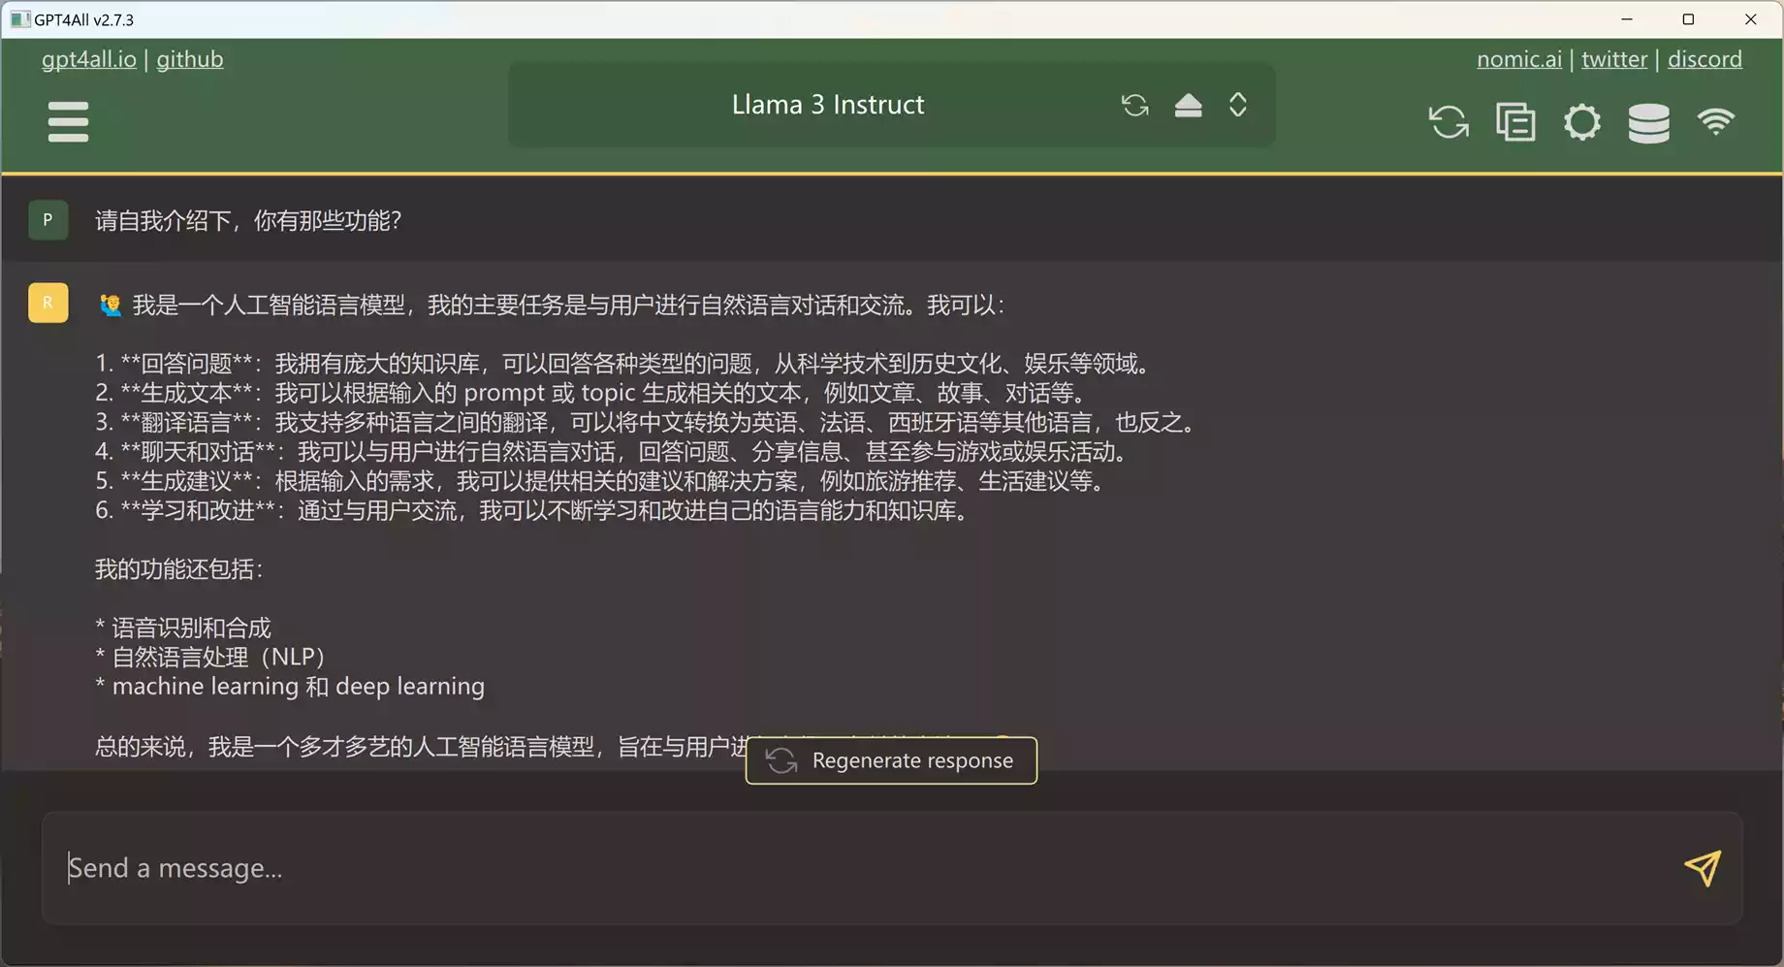
Task: Open the discord link
Action: (1704, 59)
